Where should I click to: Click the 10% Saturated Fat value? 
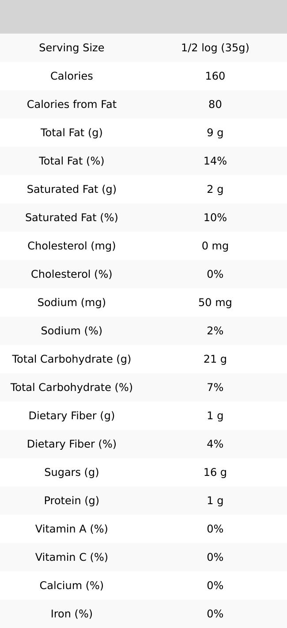[215, 218]
